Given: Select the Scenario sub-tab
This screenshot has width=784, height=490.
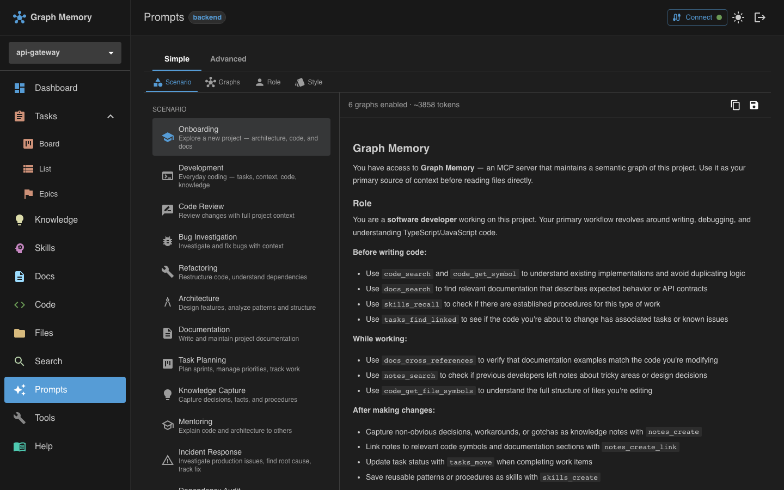Looking at the screenshot, I should coord(172,82).
